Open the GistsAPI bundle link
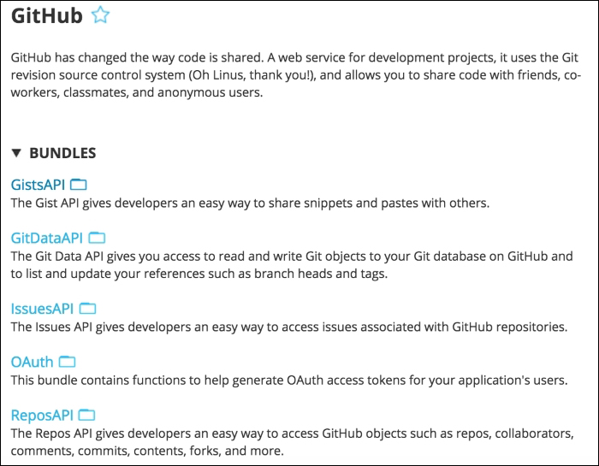Screen dimensions: 599x466 pyautogui.click(x=38, y=185)
